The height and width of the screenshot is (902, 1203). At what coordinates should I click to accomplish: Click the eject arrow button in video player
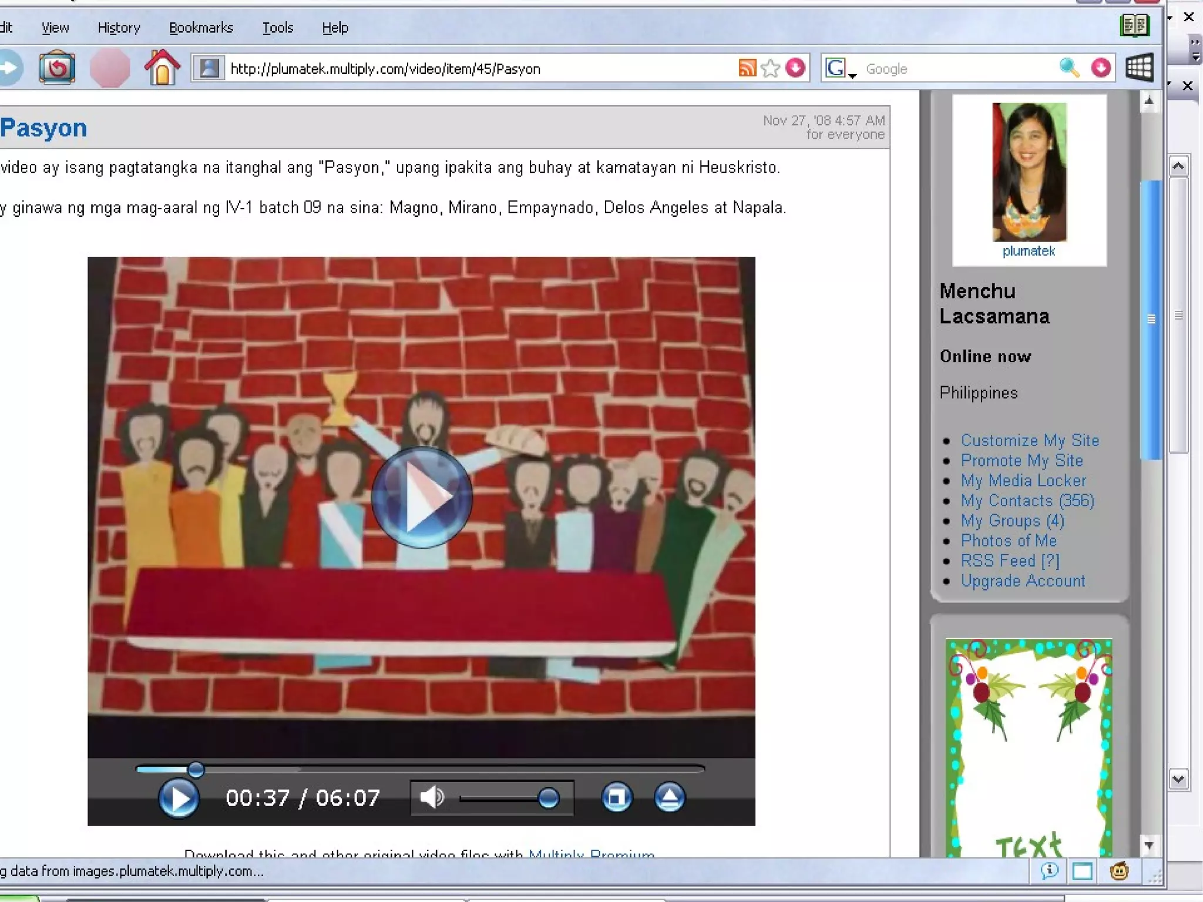(x=669, y=797)
